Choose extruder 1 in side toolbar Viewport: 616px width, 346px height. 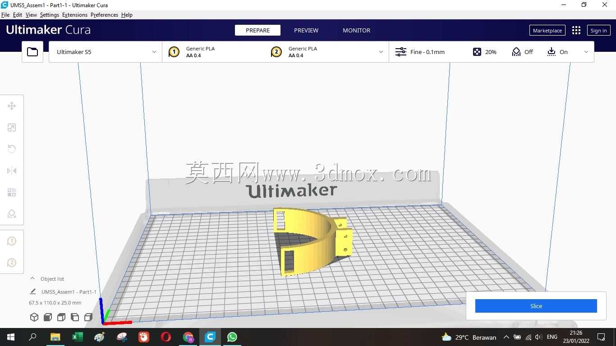[x=12, y=241]
